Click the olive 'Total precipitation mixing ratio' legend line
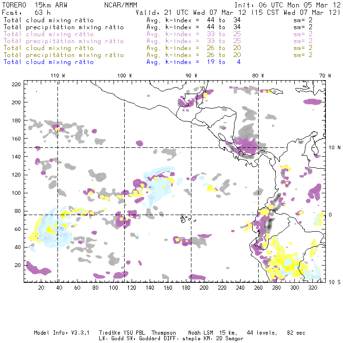This screenshot has height=343, width=343. click(x=64, y=55)
